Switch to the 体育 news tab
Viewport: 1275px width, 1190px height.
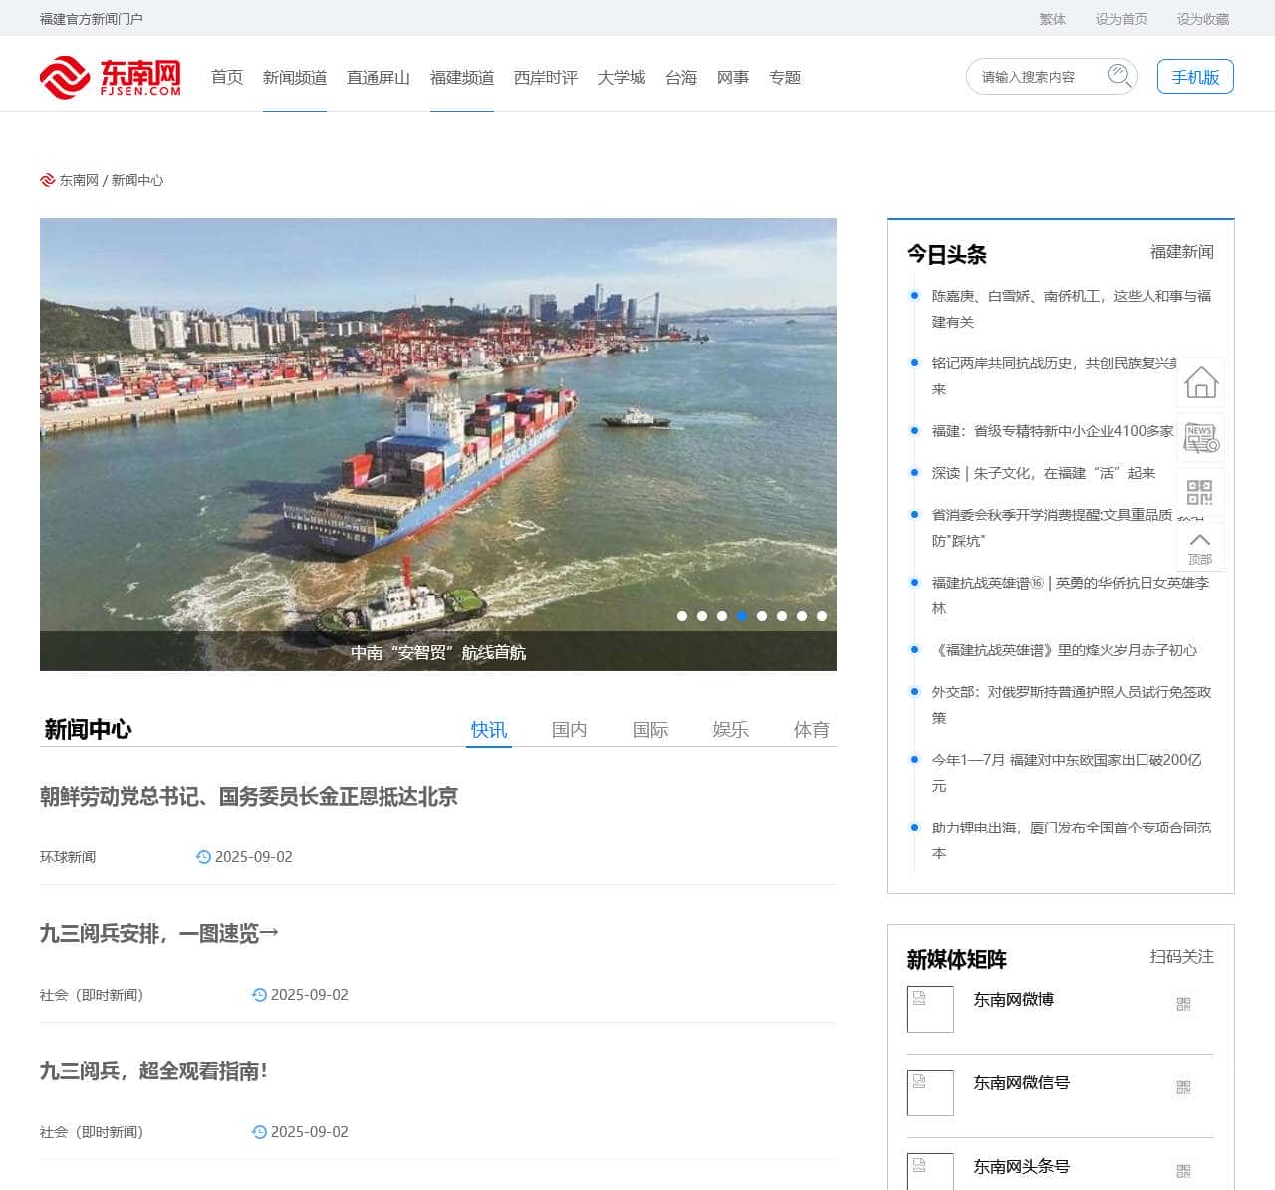point(811,730)
